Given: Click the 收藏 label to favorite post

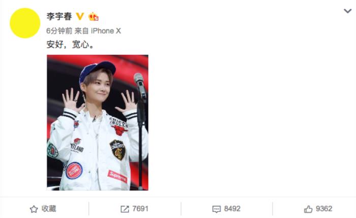Looking at the screenshot, I should coord(49,209).
